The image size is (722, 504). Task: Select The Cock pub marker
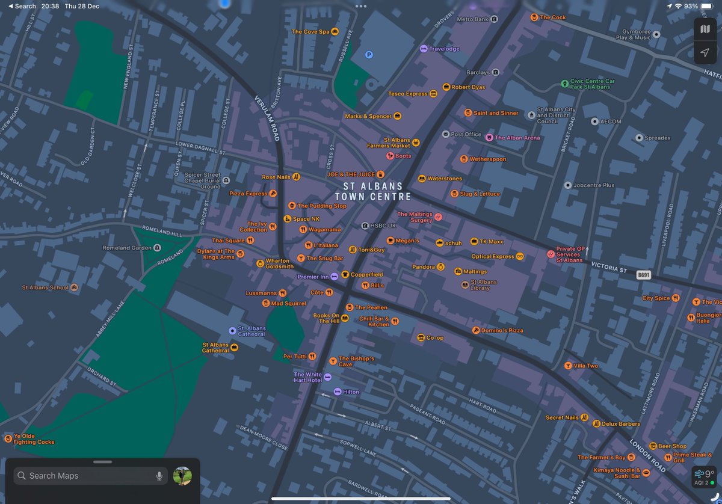point(534,17)
